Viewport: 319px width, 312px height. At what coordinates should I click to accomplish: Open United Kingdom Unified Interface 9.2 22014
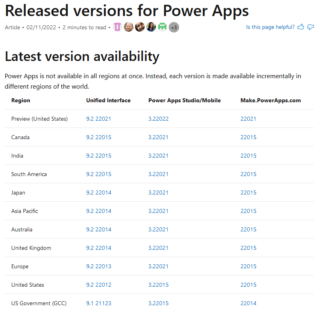(x=99, y=248)
